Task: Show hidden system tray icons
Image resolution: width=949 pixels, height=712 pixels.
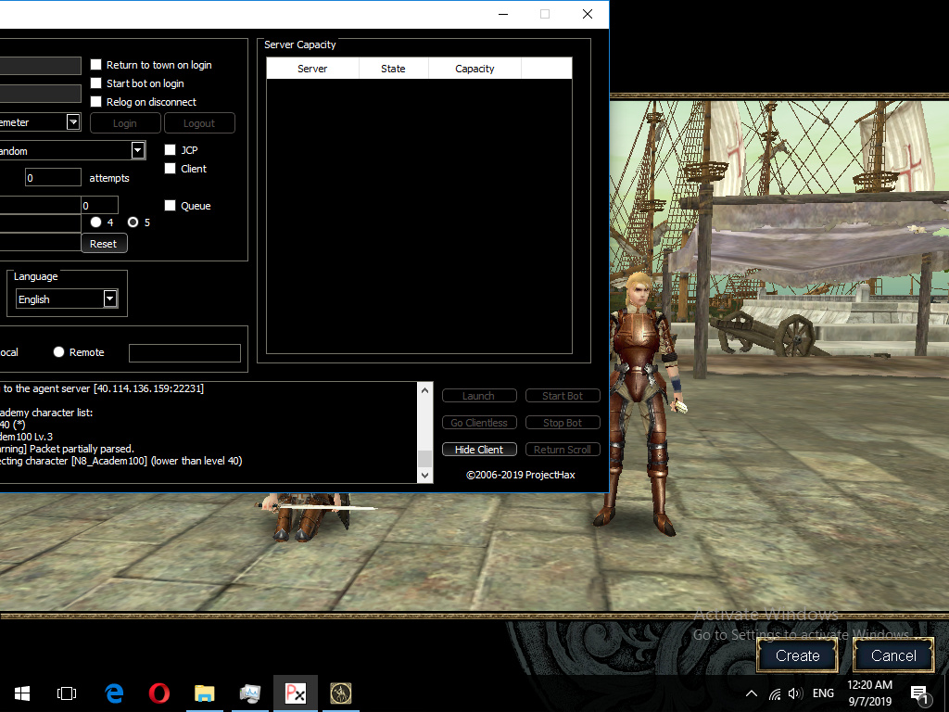Action: 752,693
